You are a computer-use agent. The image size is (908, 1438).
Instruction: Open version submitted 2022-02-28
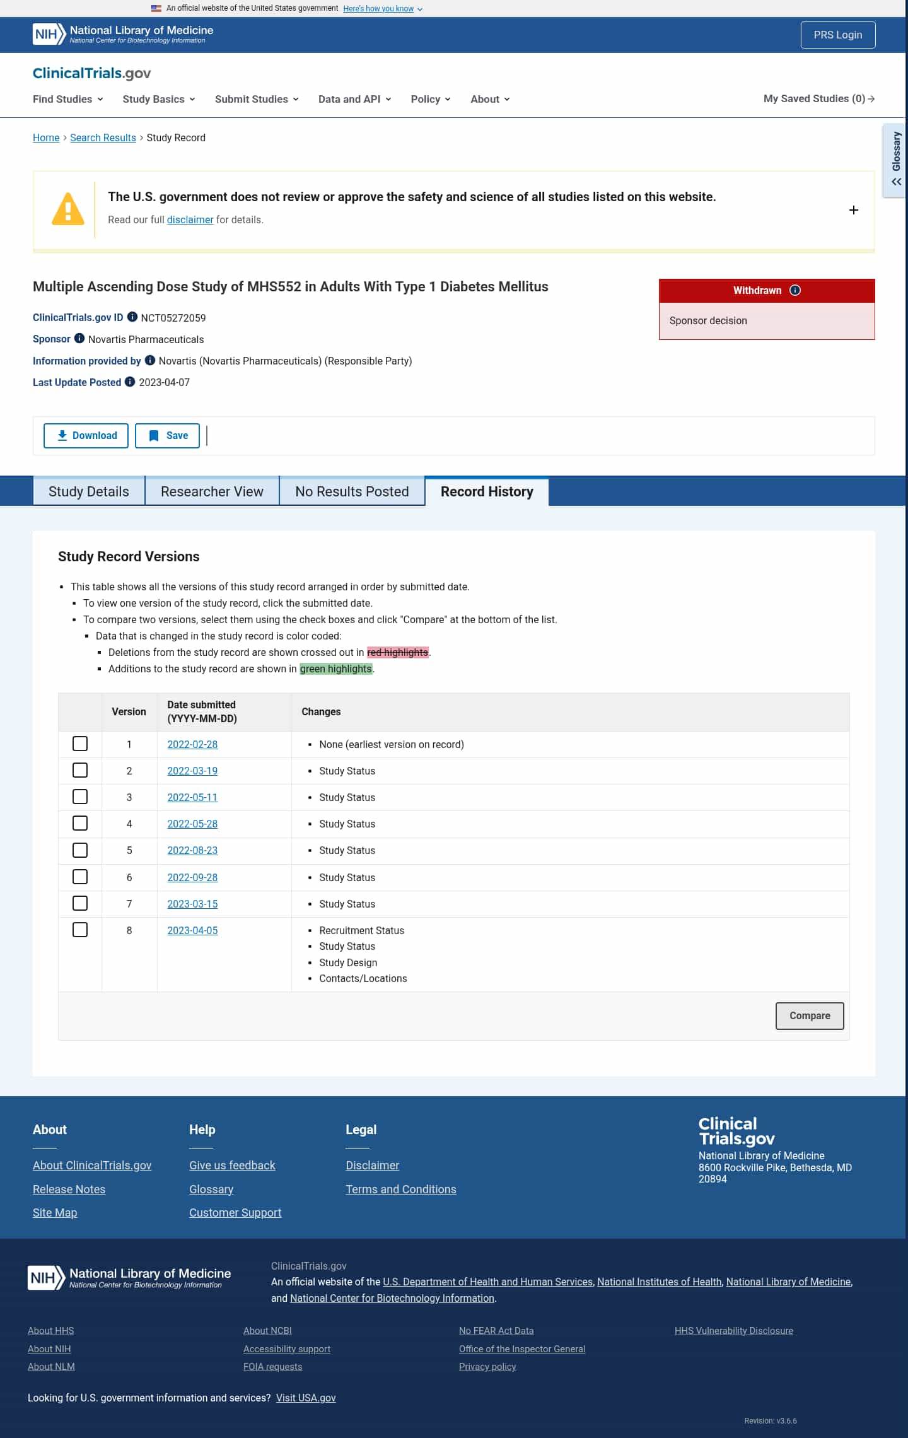(x=192, y=744)
